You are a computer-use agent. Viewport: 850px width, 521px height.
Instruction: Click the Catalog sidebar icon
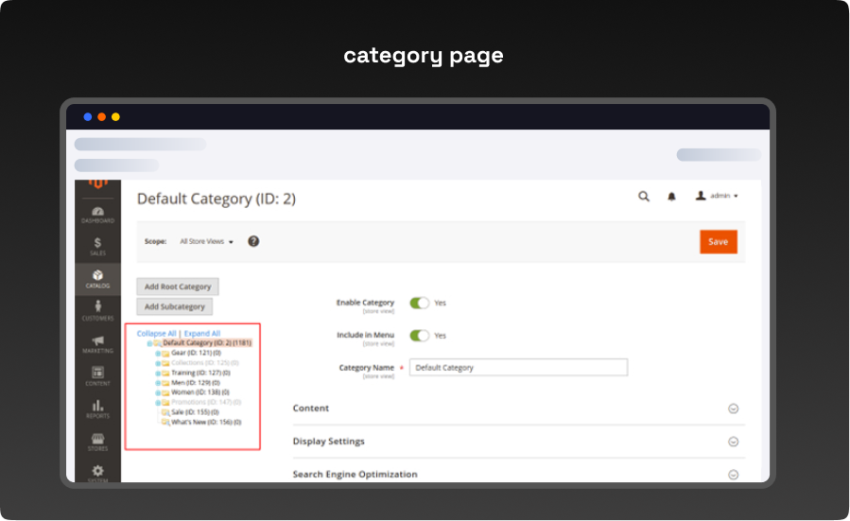98,278
